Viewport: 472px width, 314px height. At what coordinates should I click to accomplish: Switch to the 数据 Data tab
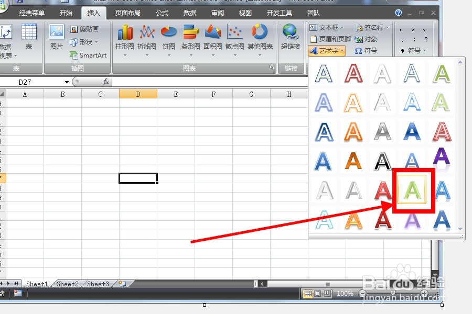tap(190, 13)
